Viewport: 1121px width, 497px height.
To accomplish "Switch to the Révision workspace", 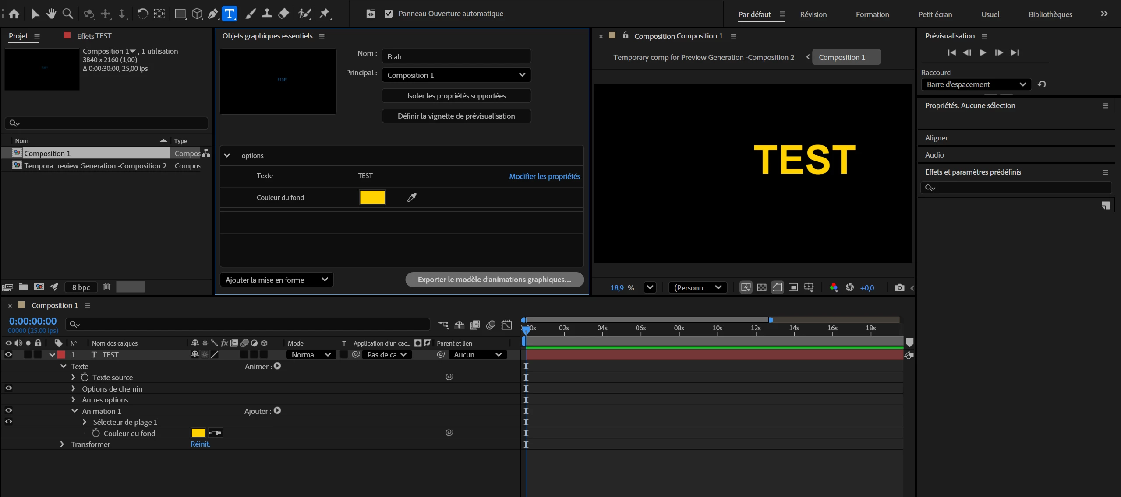I will pos(813,14).
